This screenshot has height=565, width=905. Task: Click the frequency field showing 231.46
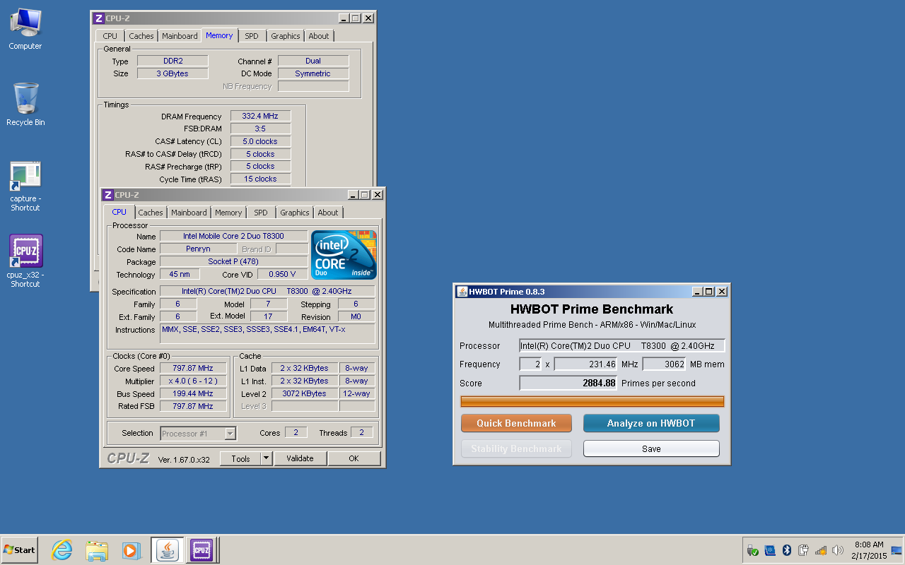coord(586,364)
